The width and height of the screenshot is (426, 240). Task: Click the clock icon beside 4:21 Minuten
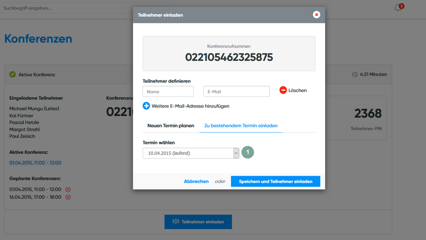pyautogui.click(x=354, y=74)
